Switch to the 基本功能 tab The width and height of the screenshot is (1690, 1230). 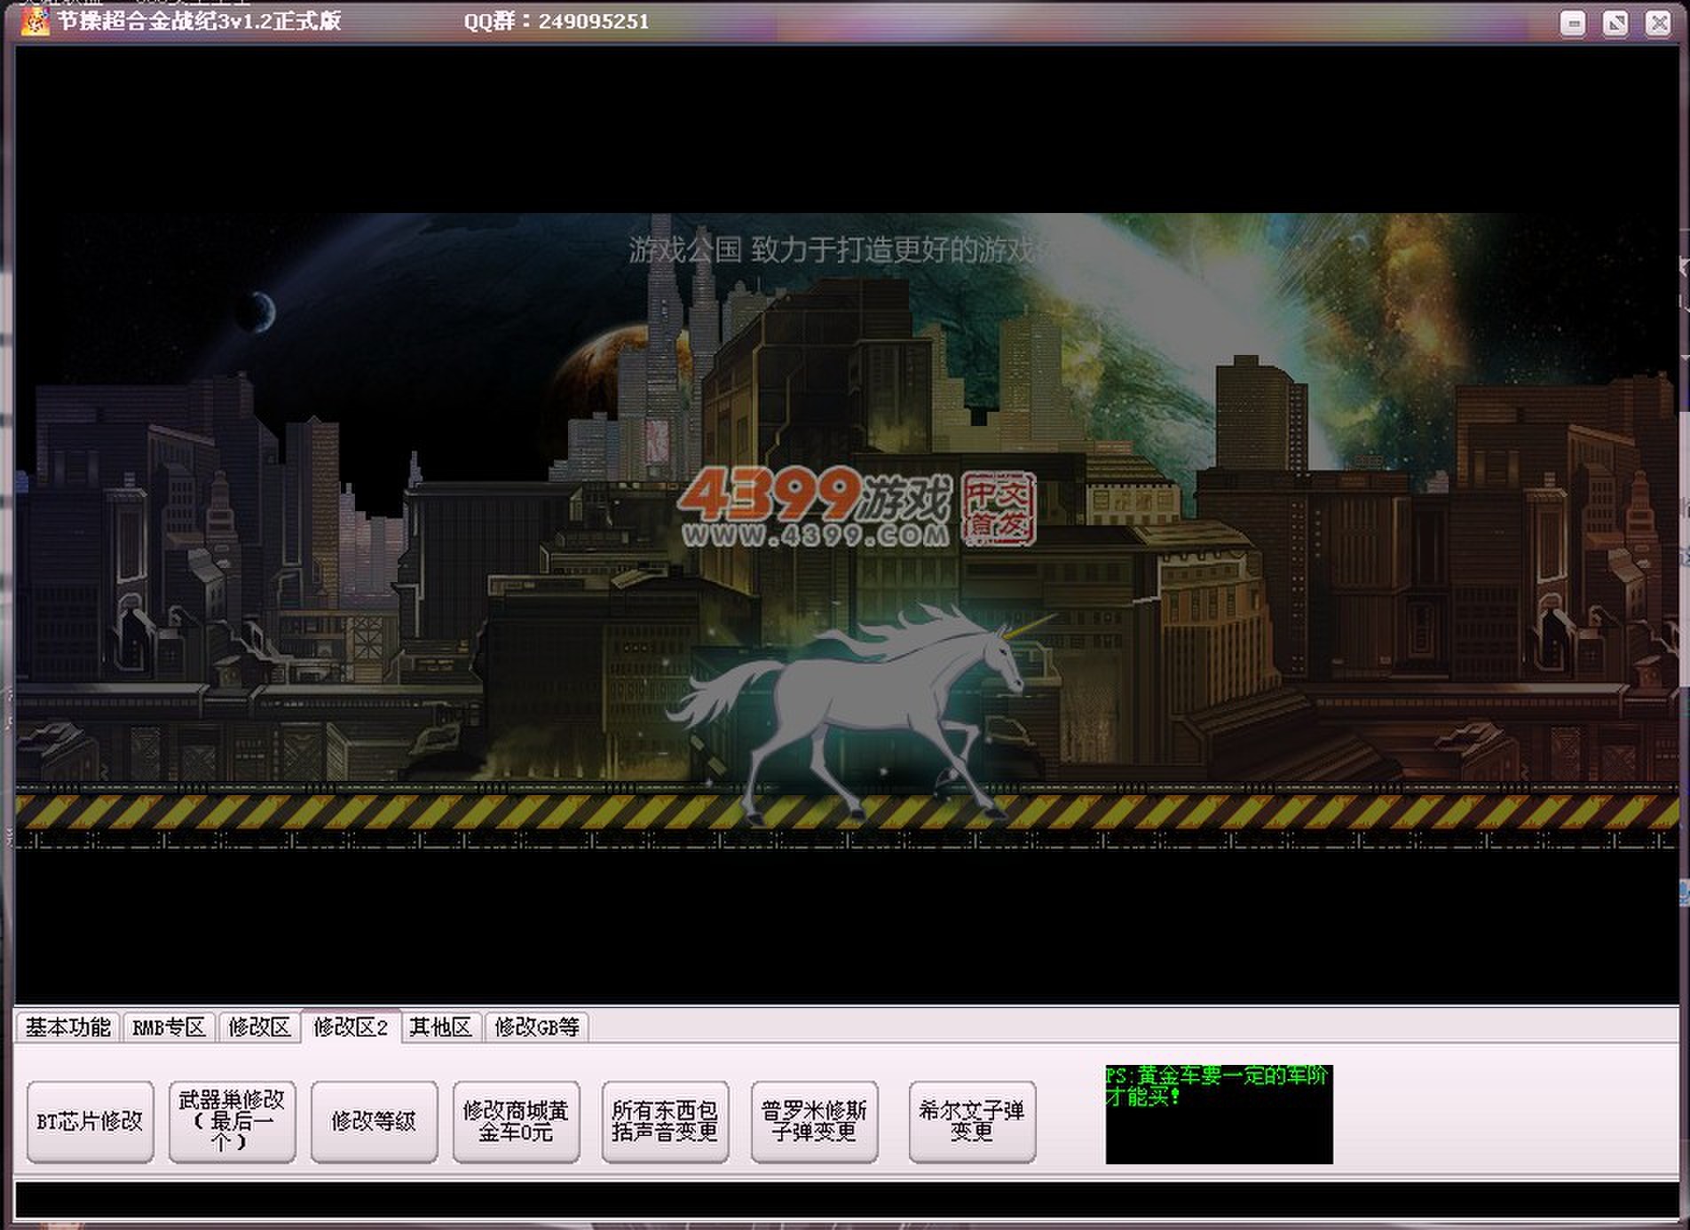(x=67, y=1027)
